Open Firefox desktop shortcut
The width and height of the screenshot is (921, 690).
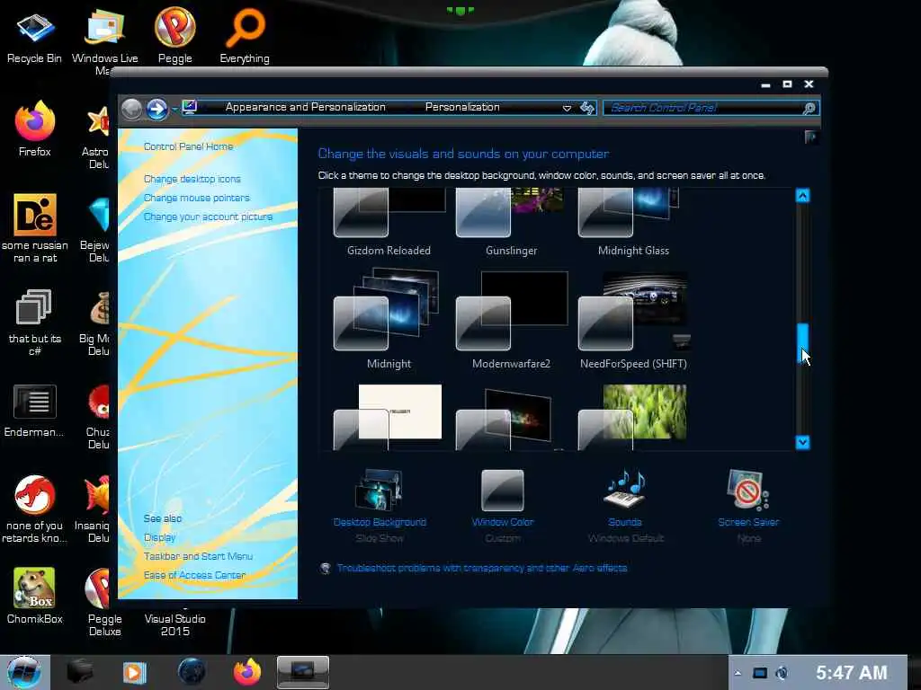coord(35,129)
